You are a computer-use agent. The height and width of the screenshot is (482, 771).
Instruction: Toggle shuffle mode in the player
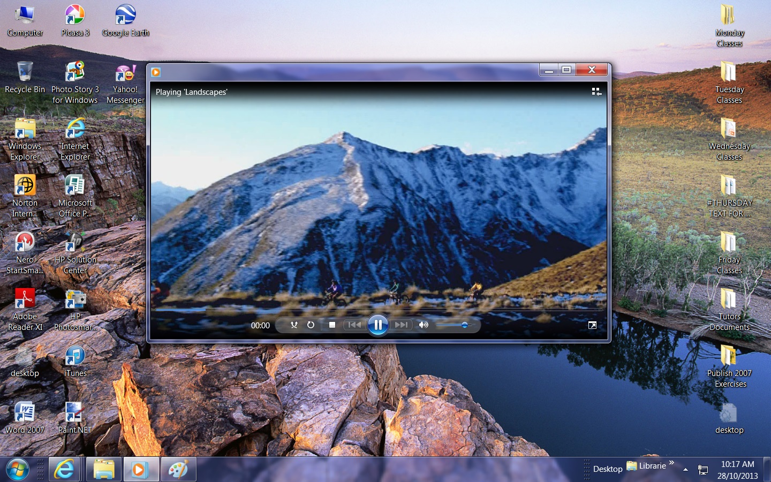pos(294,325)
